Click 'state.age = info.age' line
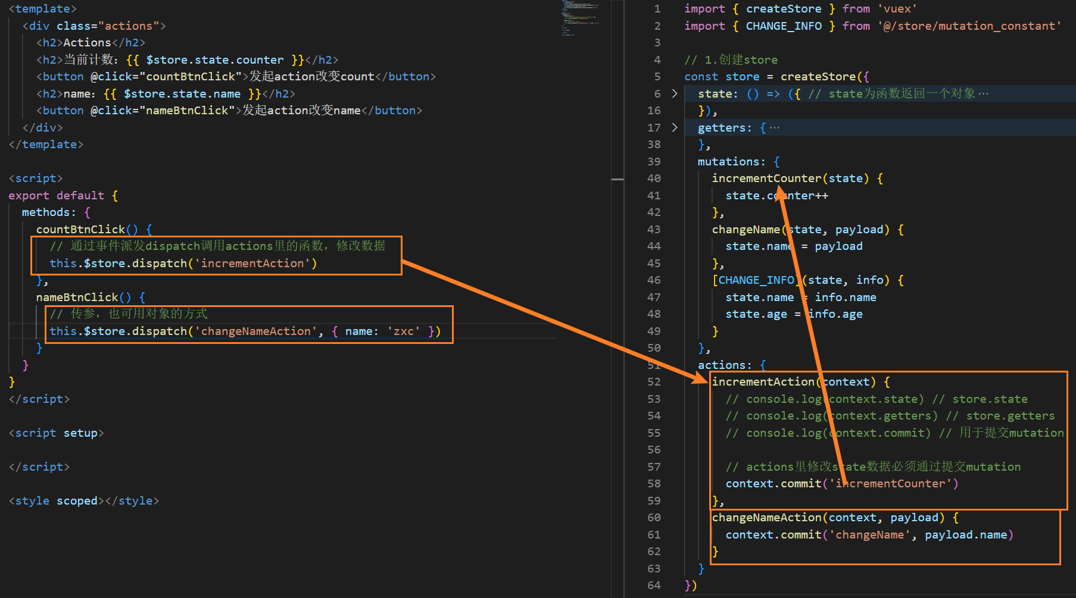Viewport: 1076px width, 598px height. tap(794, 314)
